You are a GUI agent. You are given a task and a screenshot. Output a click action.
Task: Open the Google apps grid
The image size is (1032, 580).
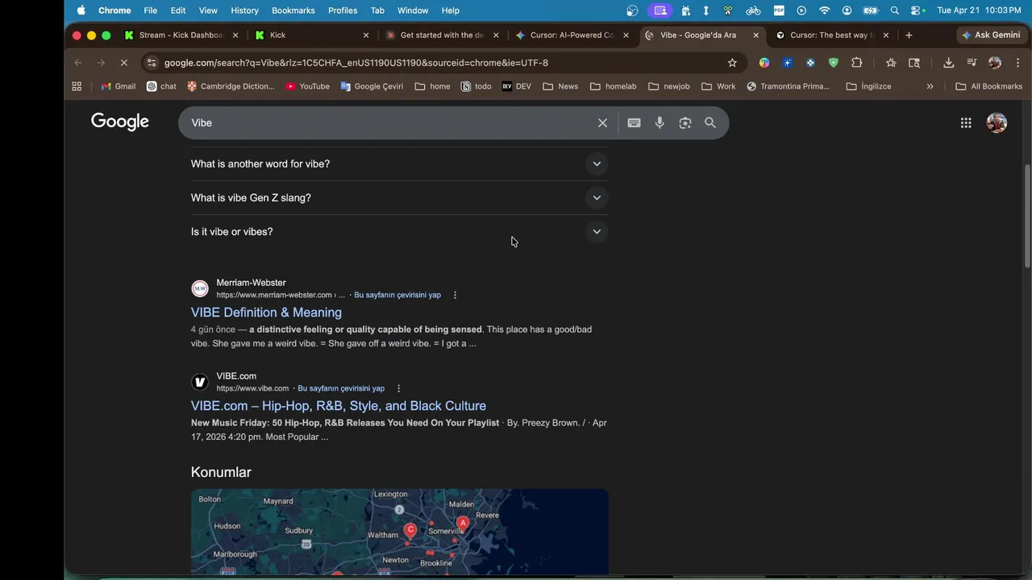(x=966, y=122)
